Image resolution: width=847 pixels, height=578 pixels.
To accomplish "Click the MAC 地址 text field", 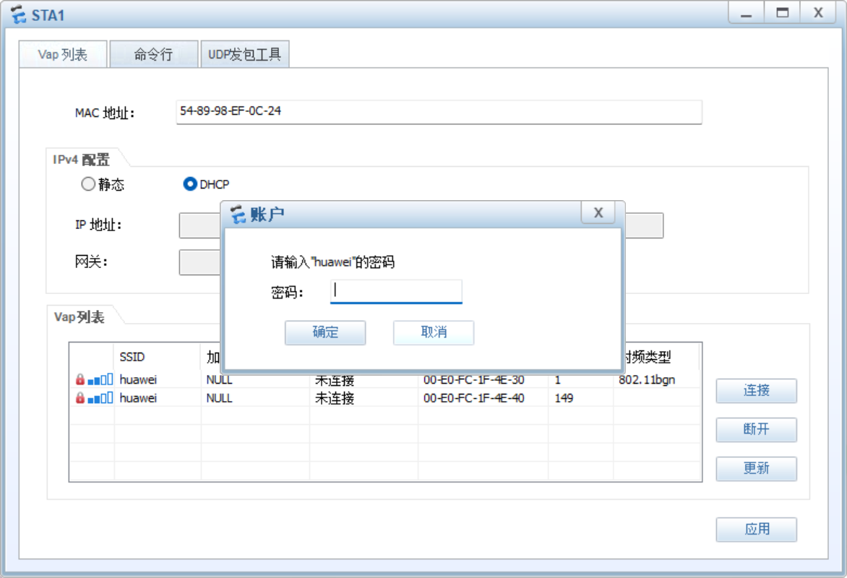I will (x=438, y=112).
